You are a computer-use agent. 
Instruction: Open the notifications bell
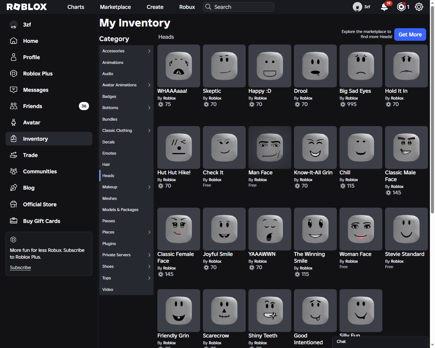coord(384,7)
